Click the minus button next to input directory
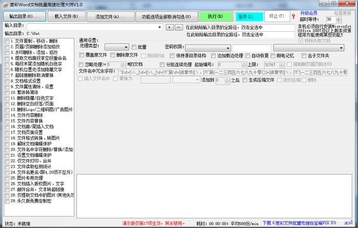This screenshot has width=358, height=228. (x=179, y=27)
